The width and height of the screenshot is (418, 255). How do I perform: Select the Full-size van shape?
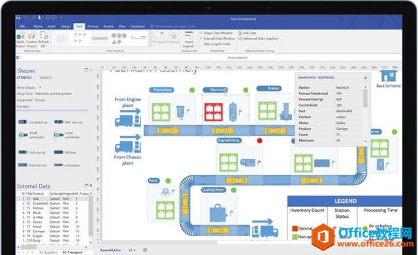[32, 165]
